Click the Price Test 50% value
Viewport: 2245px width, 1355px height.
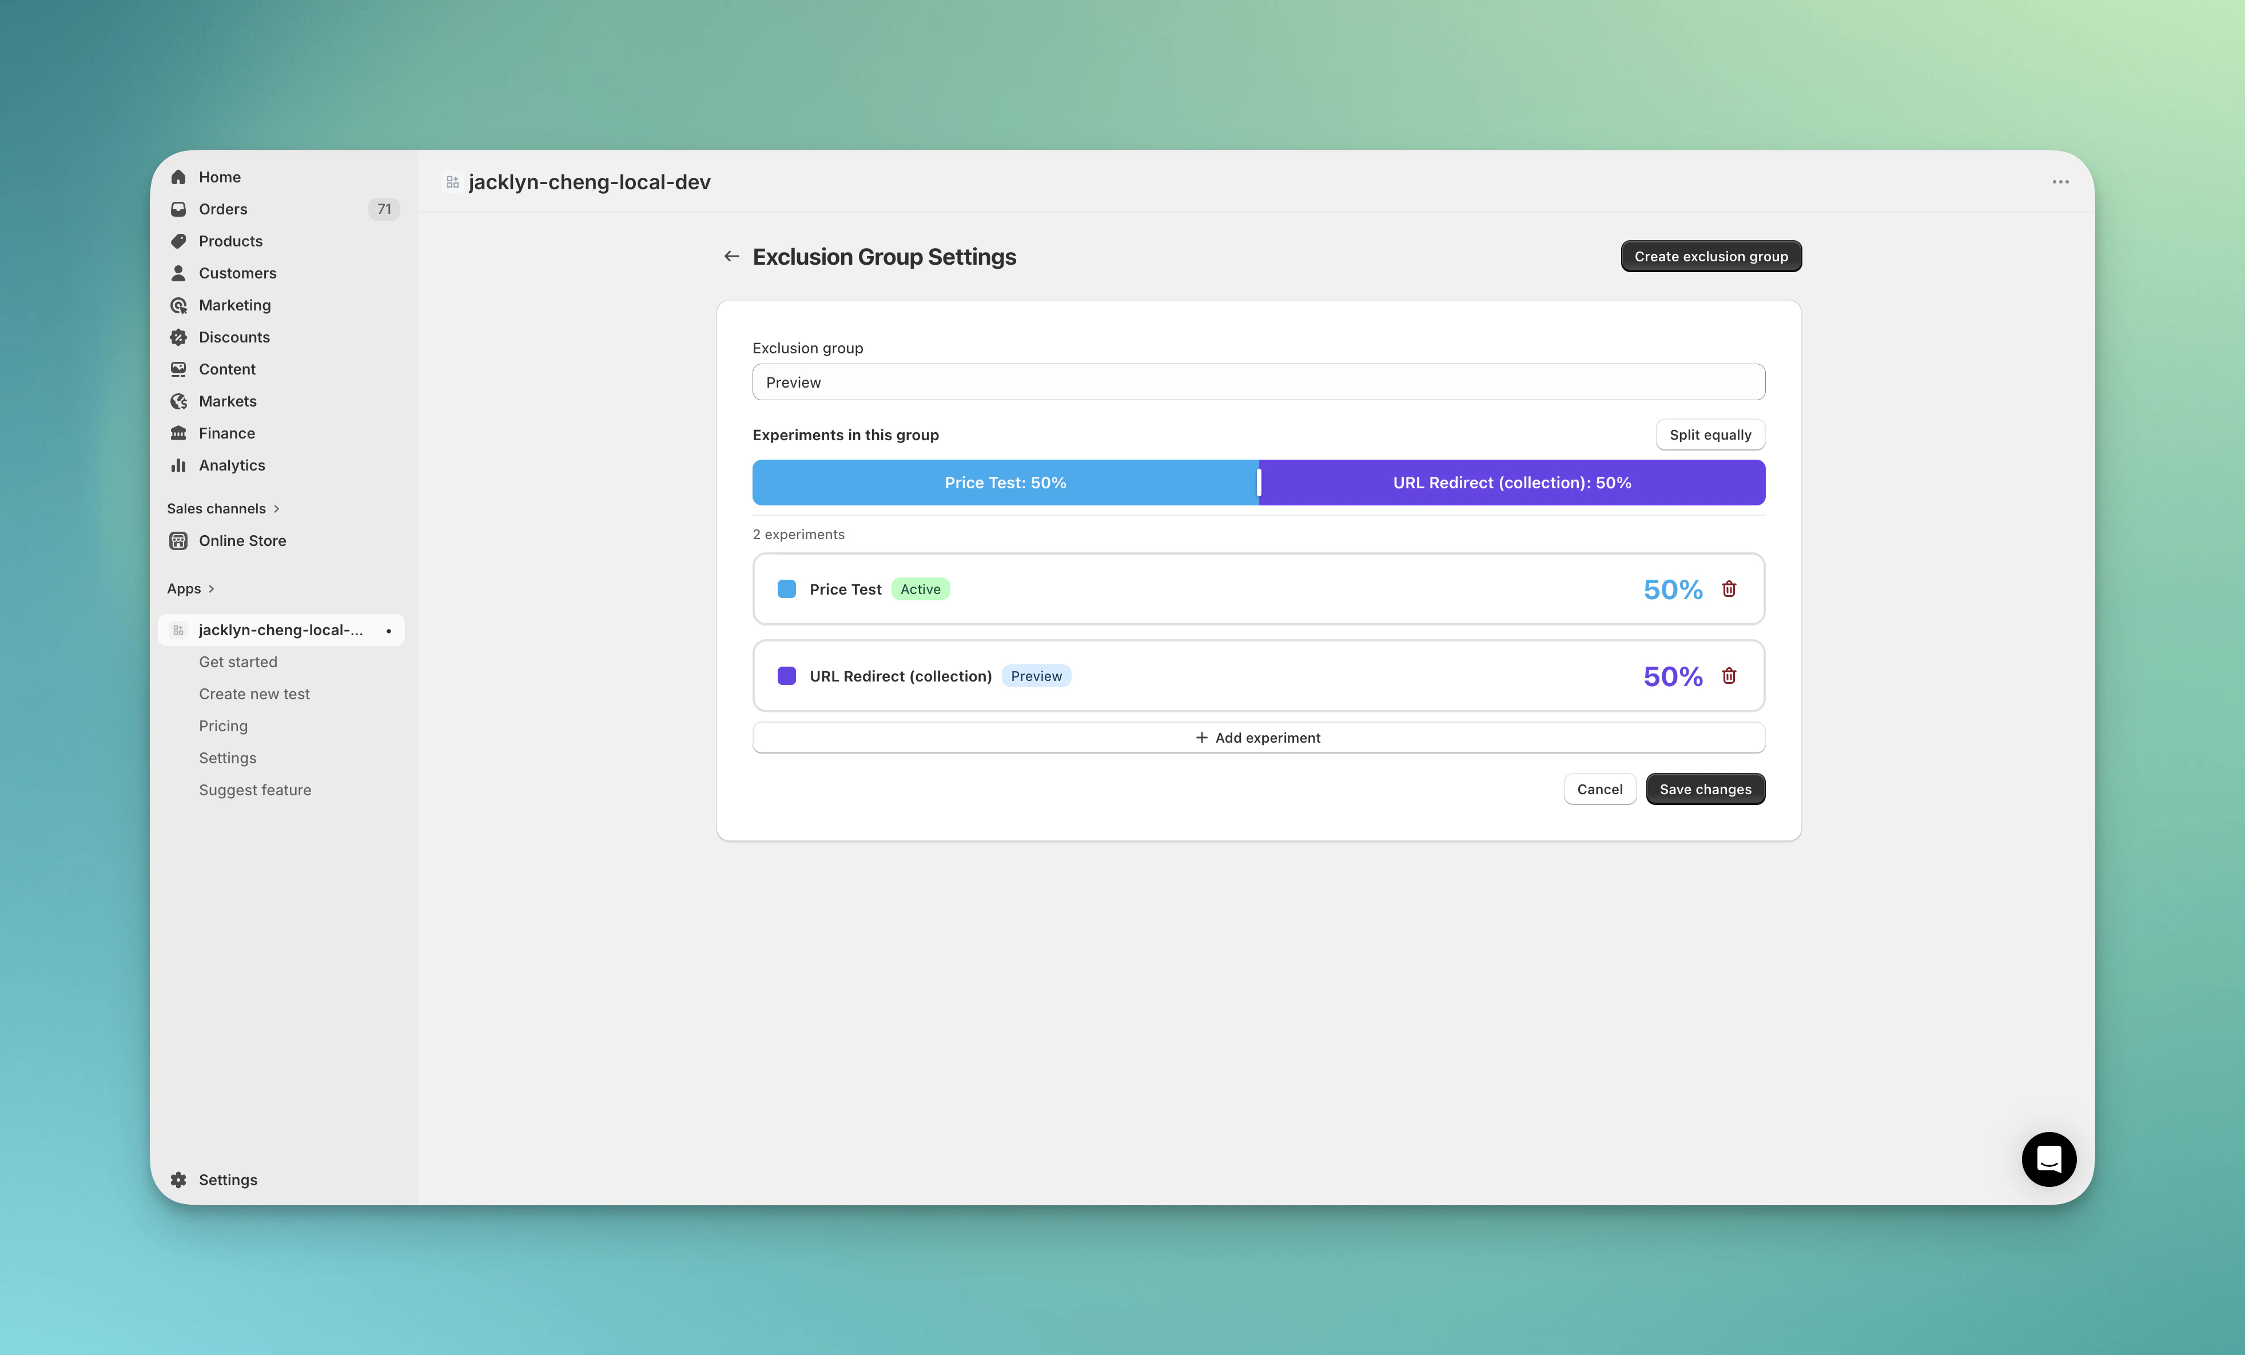[1673, 589]
